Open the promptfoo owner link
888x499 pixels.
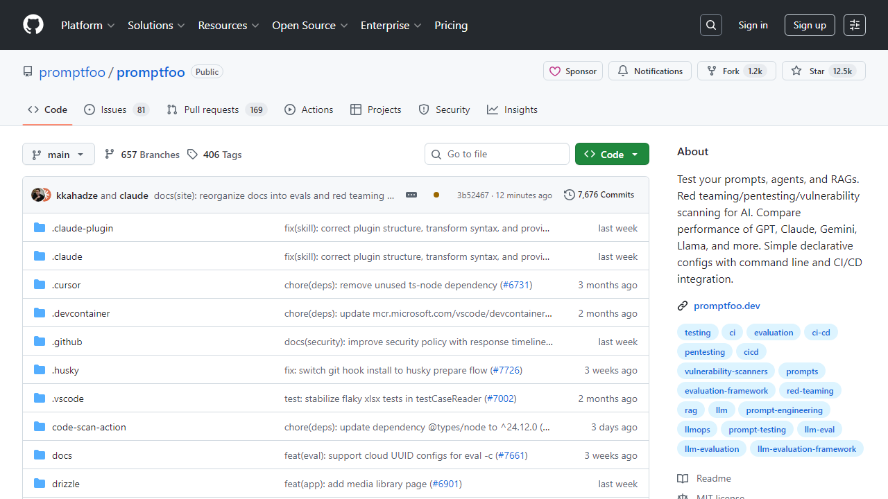coord(72,71)
